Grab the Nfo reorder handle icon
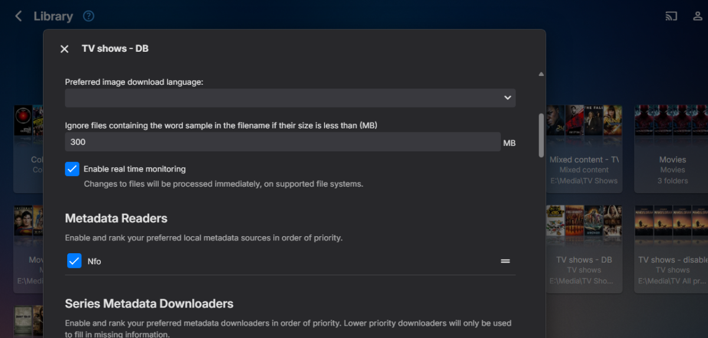The image size is (708, 338). tap(505, 261)
